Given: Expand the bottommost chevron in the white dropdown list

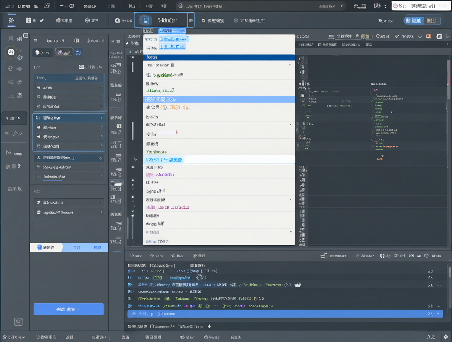Looking at the screenshot, I should (290, 232).
